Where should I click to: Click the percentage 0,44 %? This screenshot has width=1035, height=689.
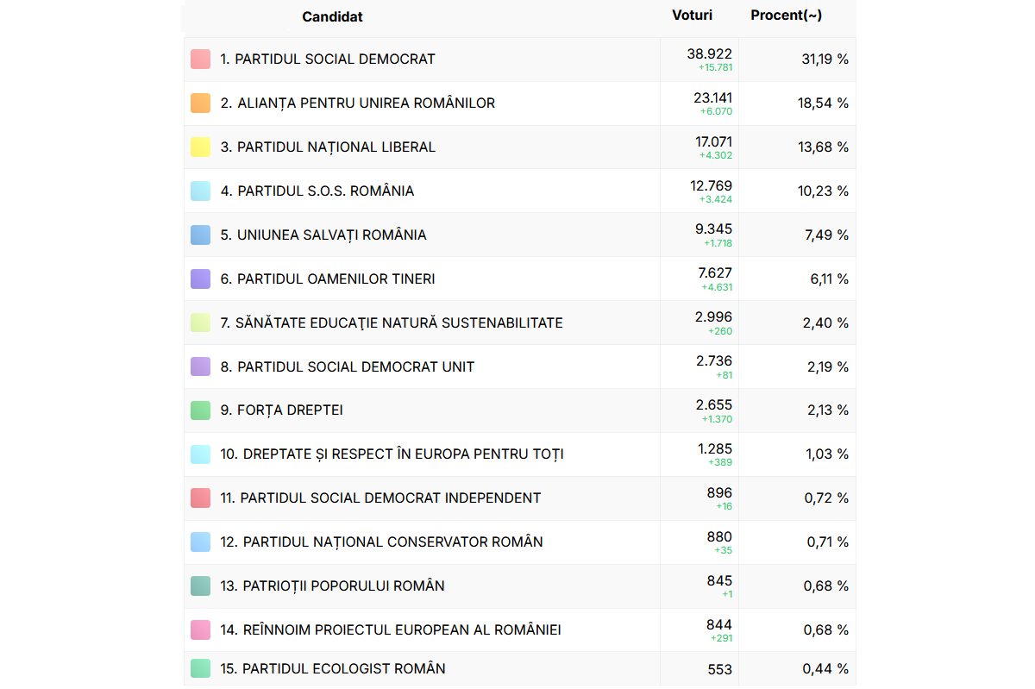pyautogui.click(x=825, y=669)
